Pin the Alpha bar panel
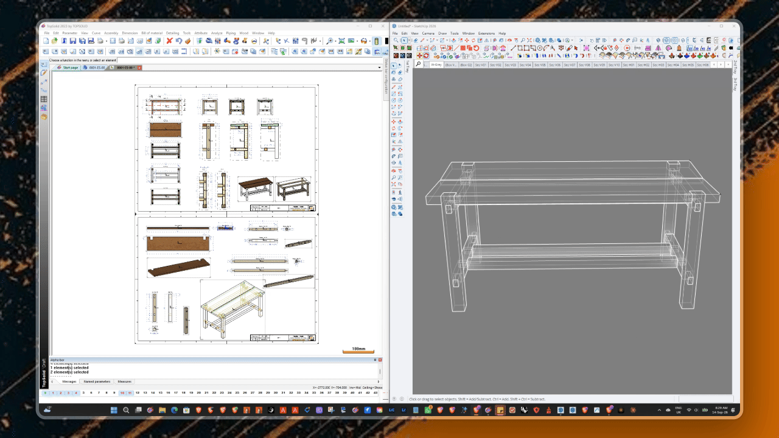This screenshot has height=438, width=779. pos(375,360)
